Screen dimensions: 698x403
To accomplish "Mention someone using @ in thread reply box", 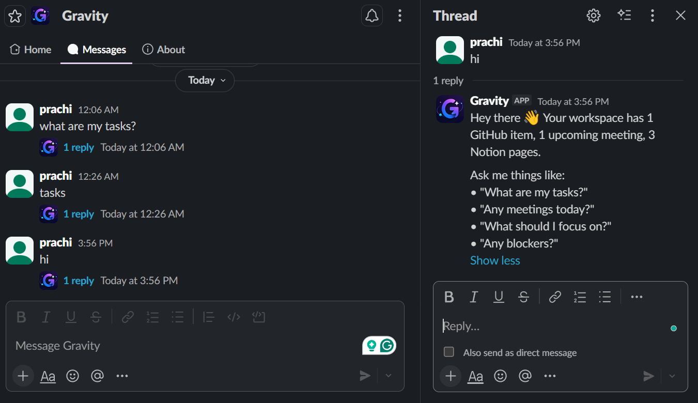I will (525, 376).
